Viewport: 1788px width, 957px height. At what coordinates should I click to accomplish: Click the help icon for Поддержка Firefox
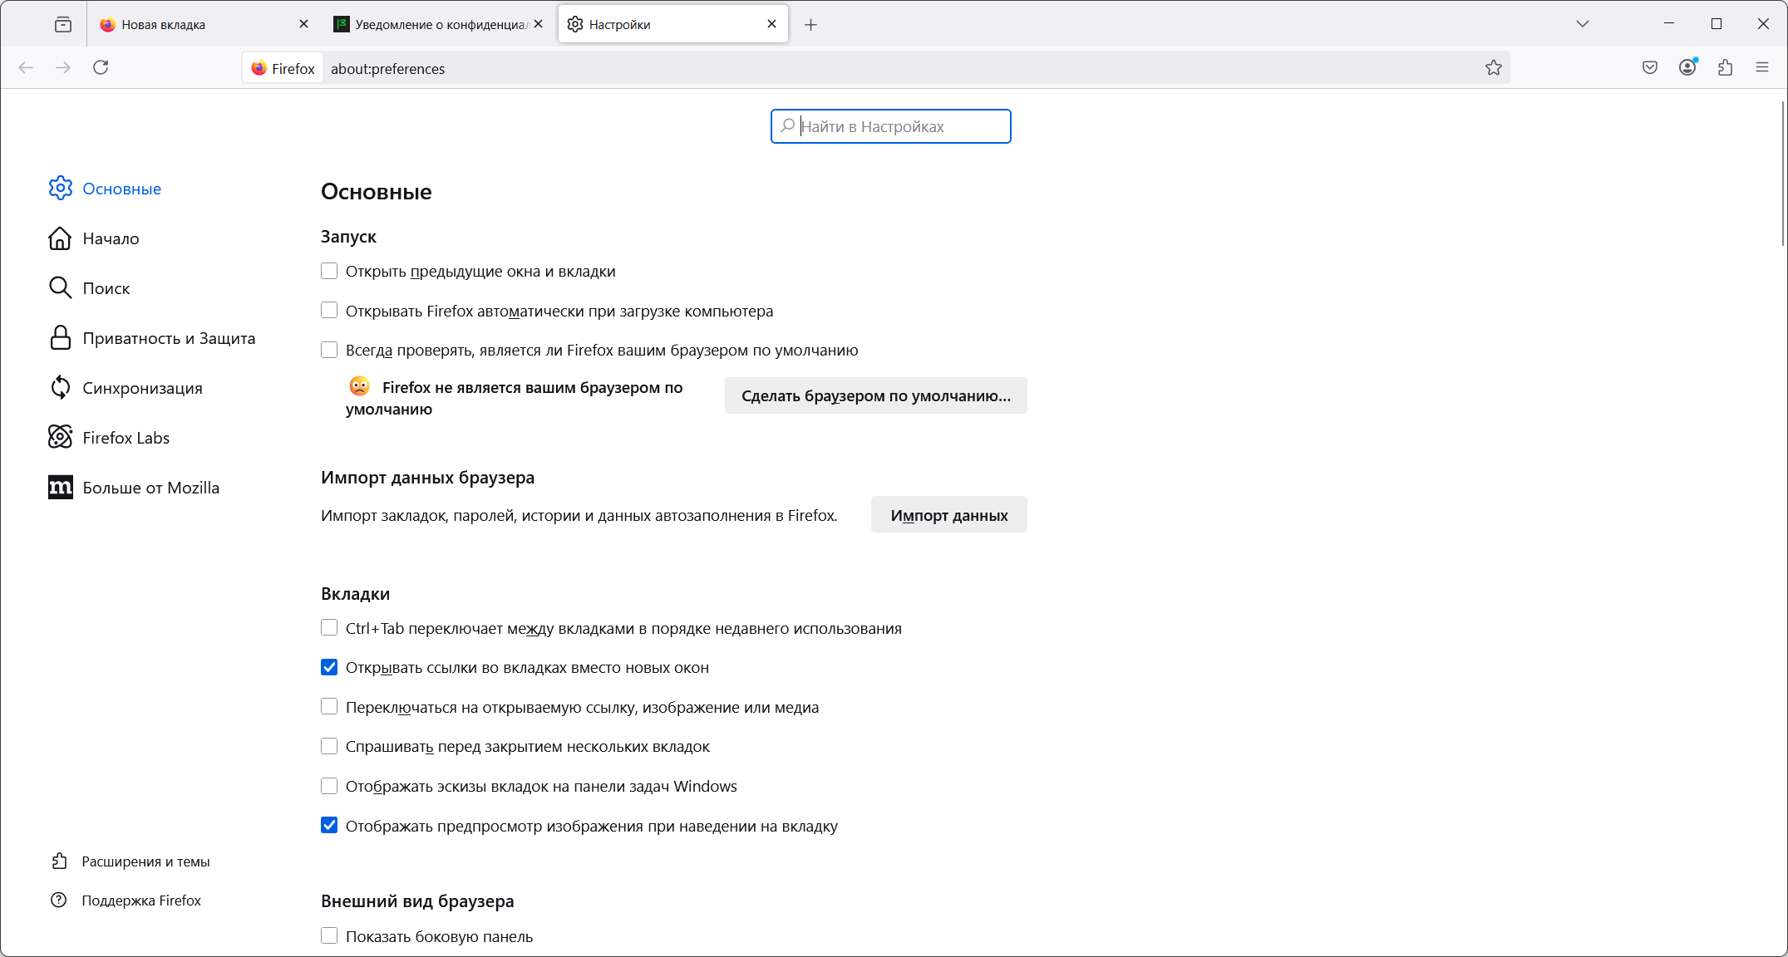point(59,901)
